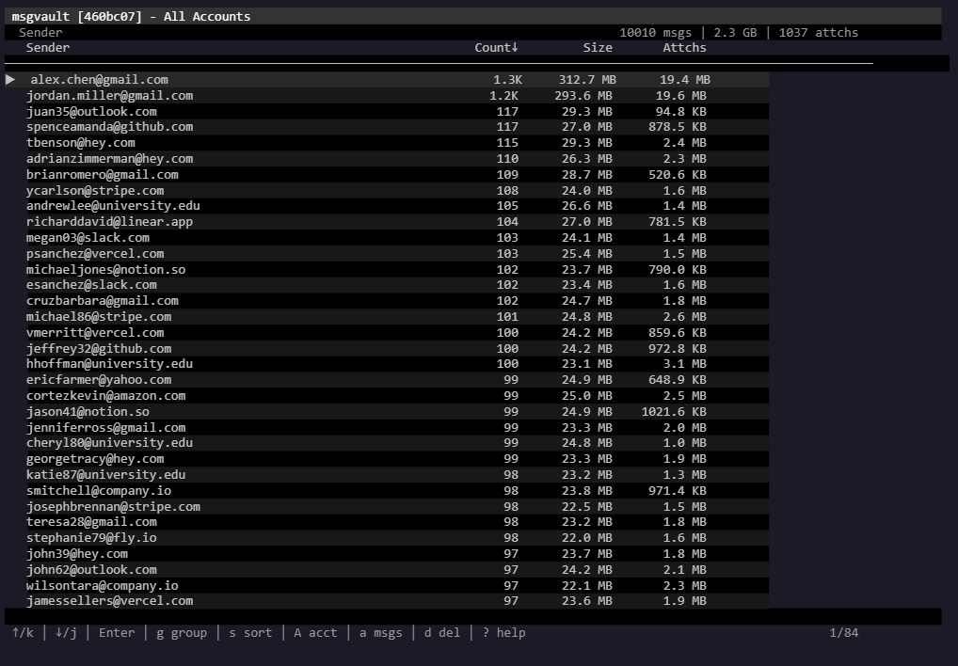Select sender michael86@stripe.com
Image resolution: width=958 pixels, height=666 pixels.
387,317
